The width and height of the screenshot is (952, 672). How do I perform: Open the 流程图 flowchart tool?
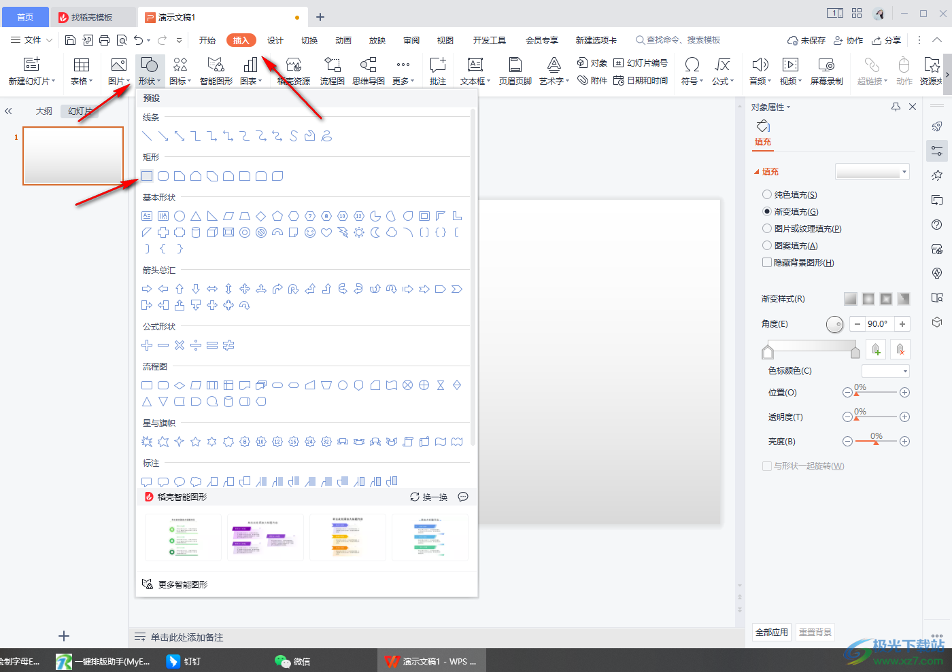333,71
